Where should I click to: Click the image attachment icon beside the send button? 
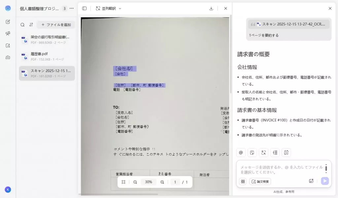click(x=311, y=181)
